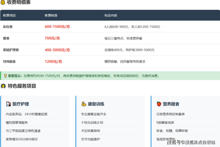Click the money bag icon beside 收费明细表

3,2
